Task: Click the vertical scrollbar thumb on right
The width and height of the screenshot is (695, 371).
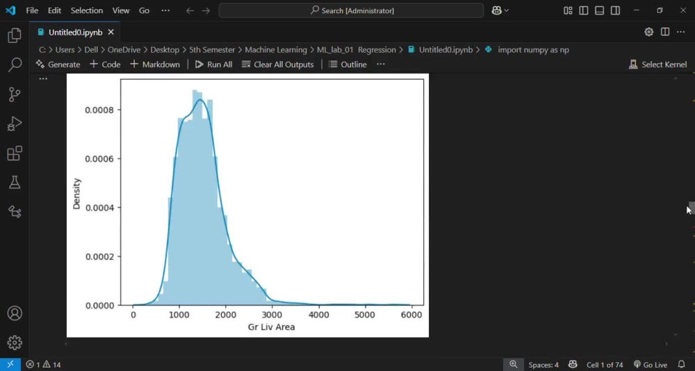Action: pos(692,207)
